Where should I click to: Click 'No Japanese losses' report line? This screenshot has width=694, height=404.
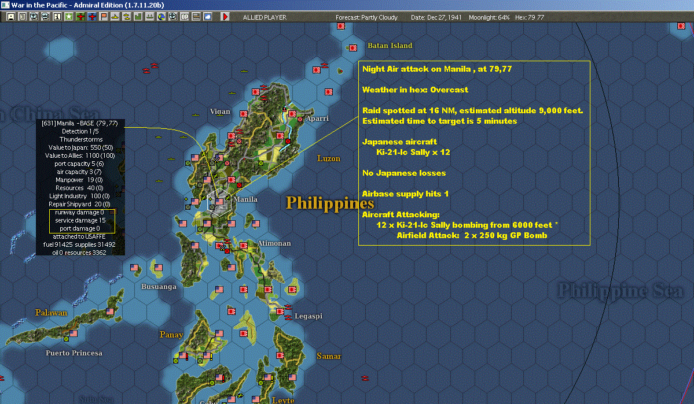click(x=404, y=173)
